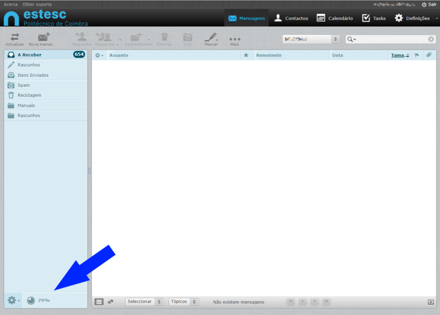The image size is (440, 315).
Task: Switch to threads view mode icon
Action: pyautogui.click(x=110, y=302)
